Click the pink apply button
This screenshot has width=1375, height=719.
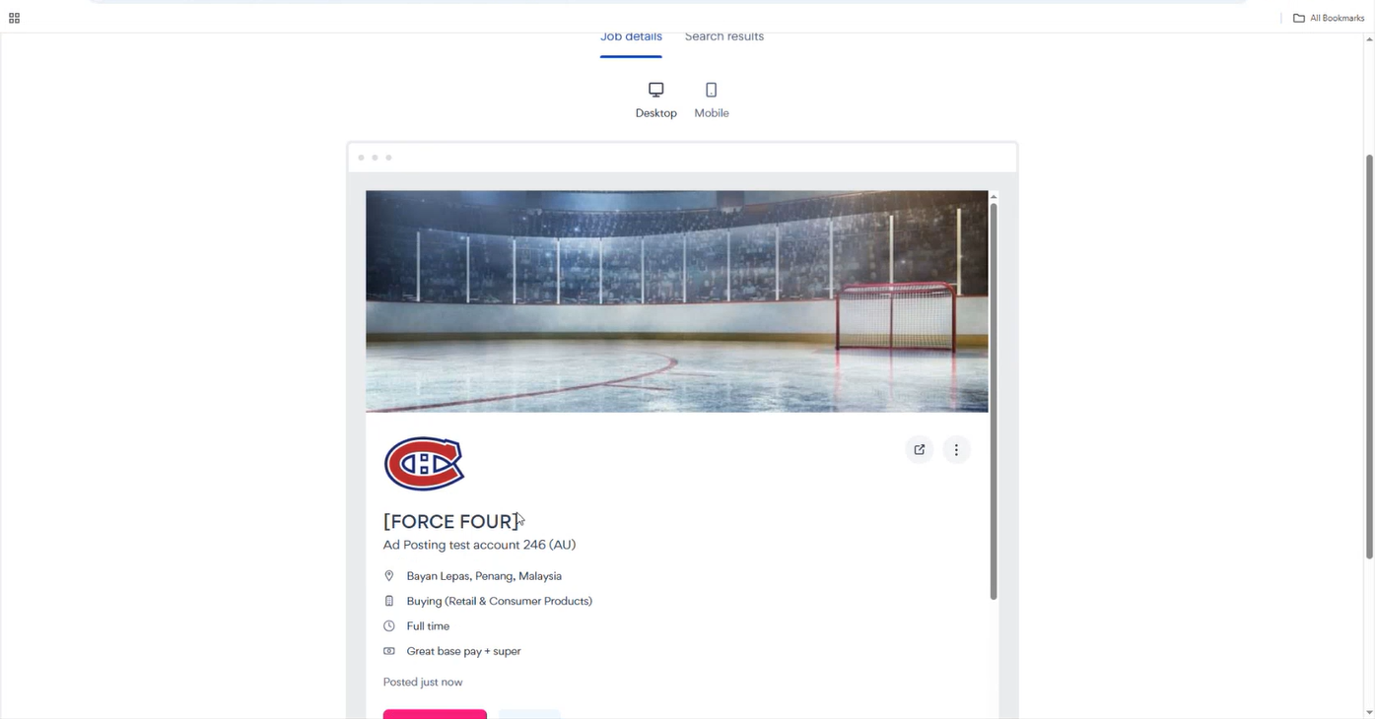point(435,714)
